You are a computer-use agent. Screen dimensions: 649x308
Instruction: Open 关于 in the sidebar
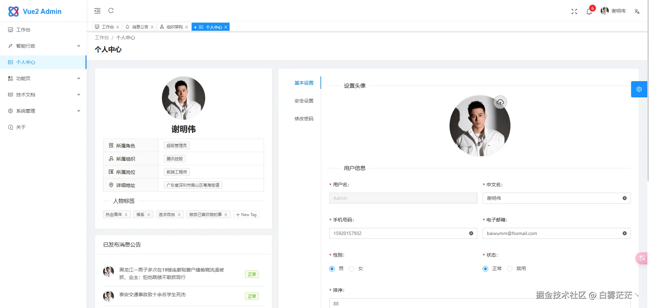(x=43, y=127)
